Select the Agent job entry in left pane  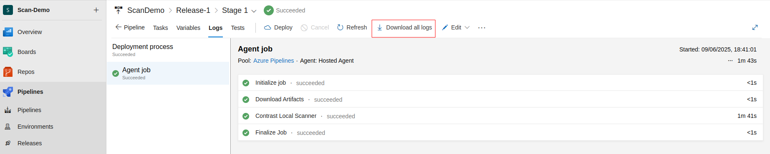tap(168, 73)
